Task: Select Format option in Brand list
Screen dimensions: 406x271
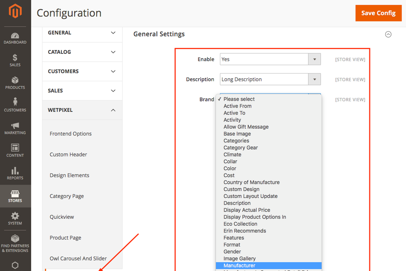Action: point(269,245)
